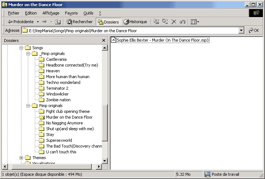265x179 pixels.
Task: Select the Themes folder
Action: coord(39,158)
